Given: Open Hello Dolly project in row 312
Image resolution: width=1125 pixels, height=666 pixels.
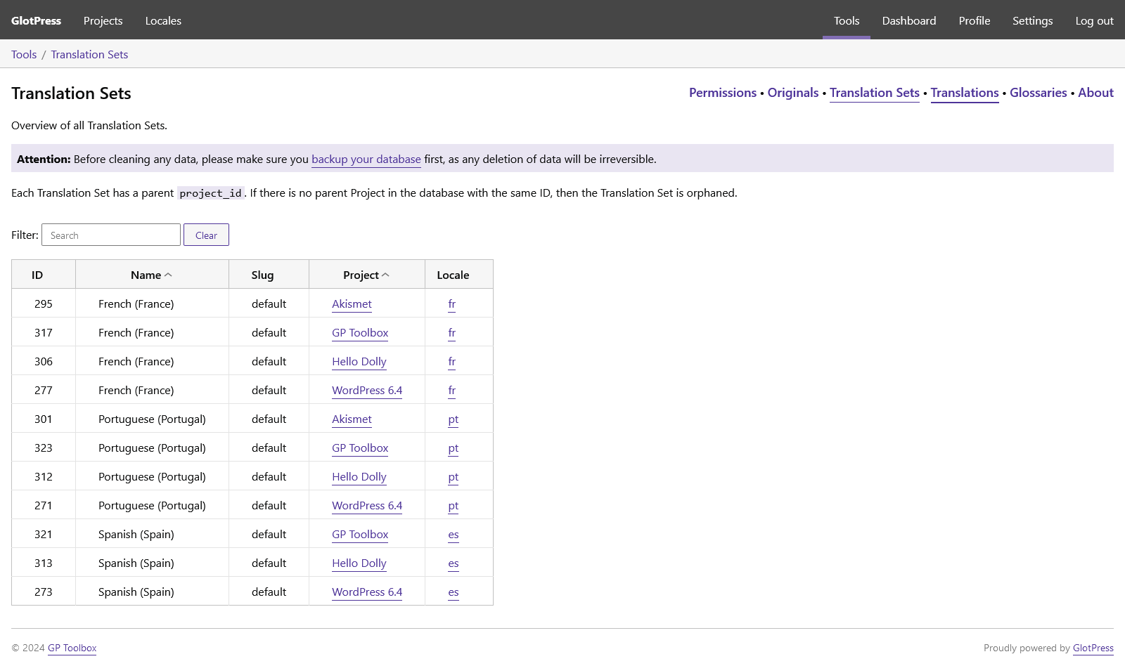Looking at the screenshot, I should point(359,476).
